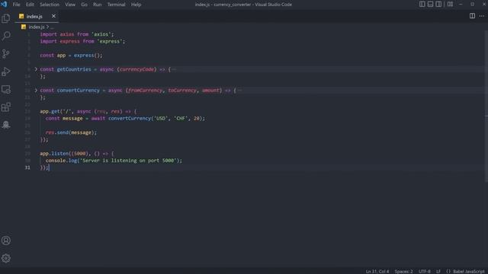This screenshot has width=488, height=274.
Task: Open the File menu
Action: [x=16, y=5]
